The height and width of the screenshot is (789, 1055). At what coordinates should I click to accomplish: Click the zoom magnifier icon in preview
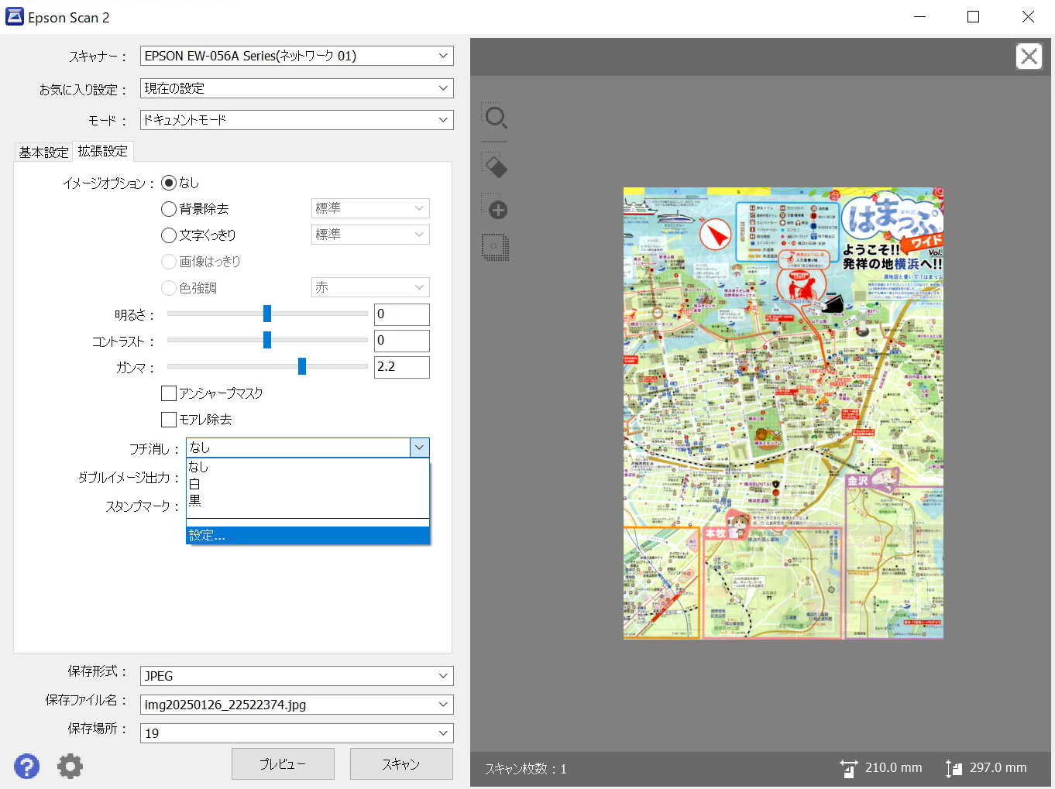tap(495, 118)
